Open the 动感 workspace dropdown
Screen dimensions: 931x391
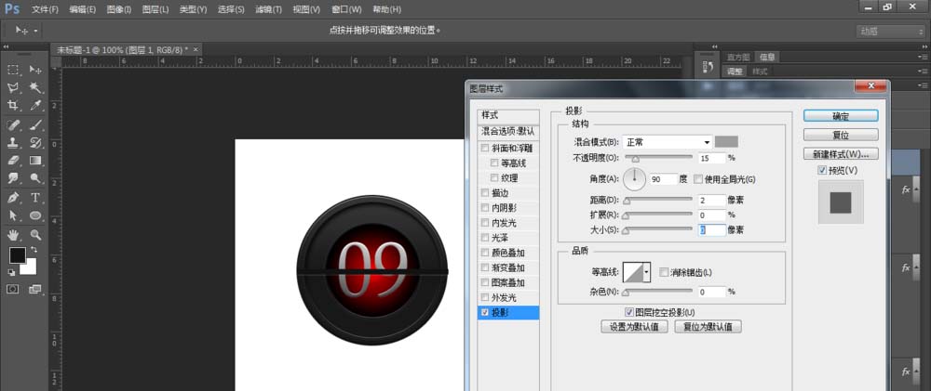click(888, 32)
